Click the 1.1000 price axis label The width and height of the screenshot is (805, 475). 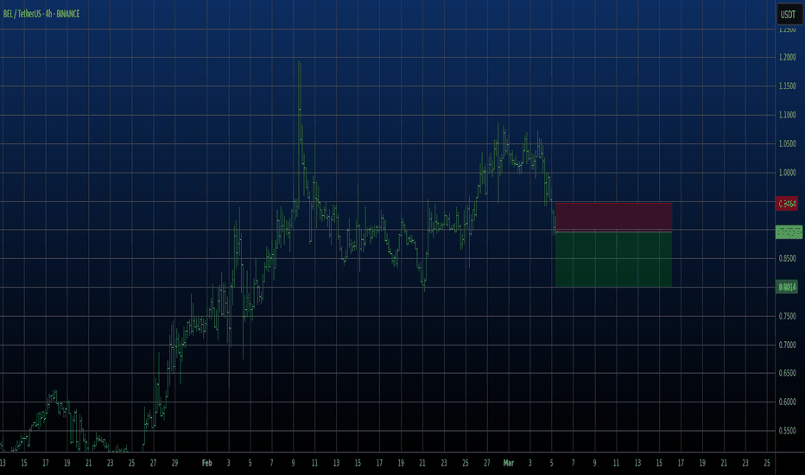[787, 115]
